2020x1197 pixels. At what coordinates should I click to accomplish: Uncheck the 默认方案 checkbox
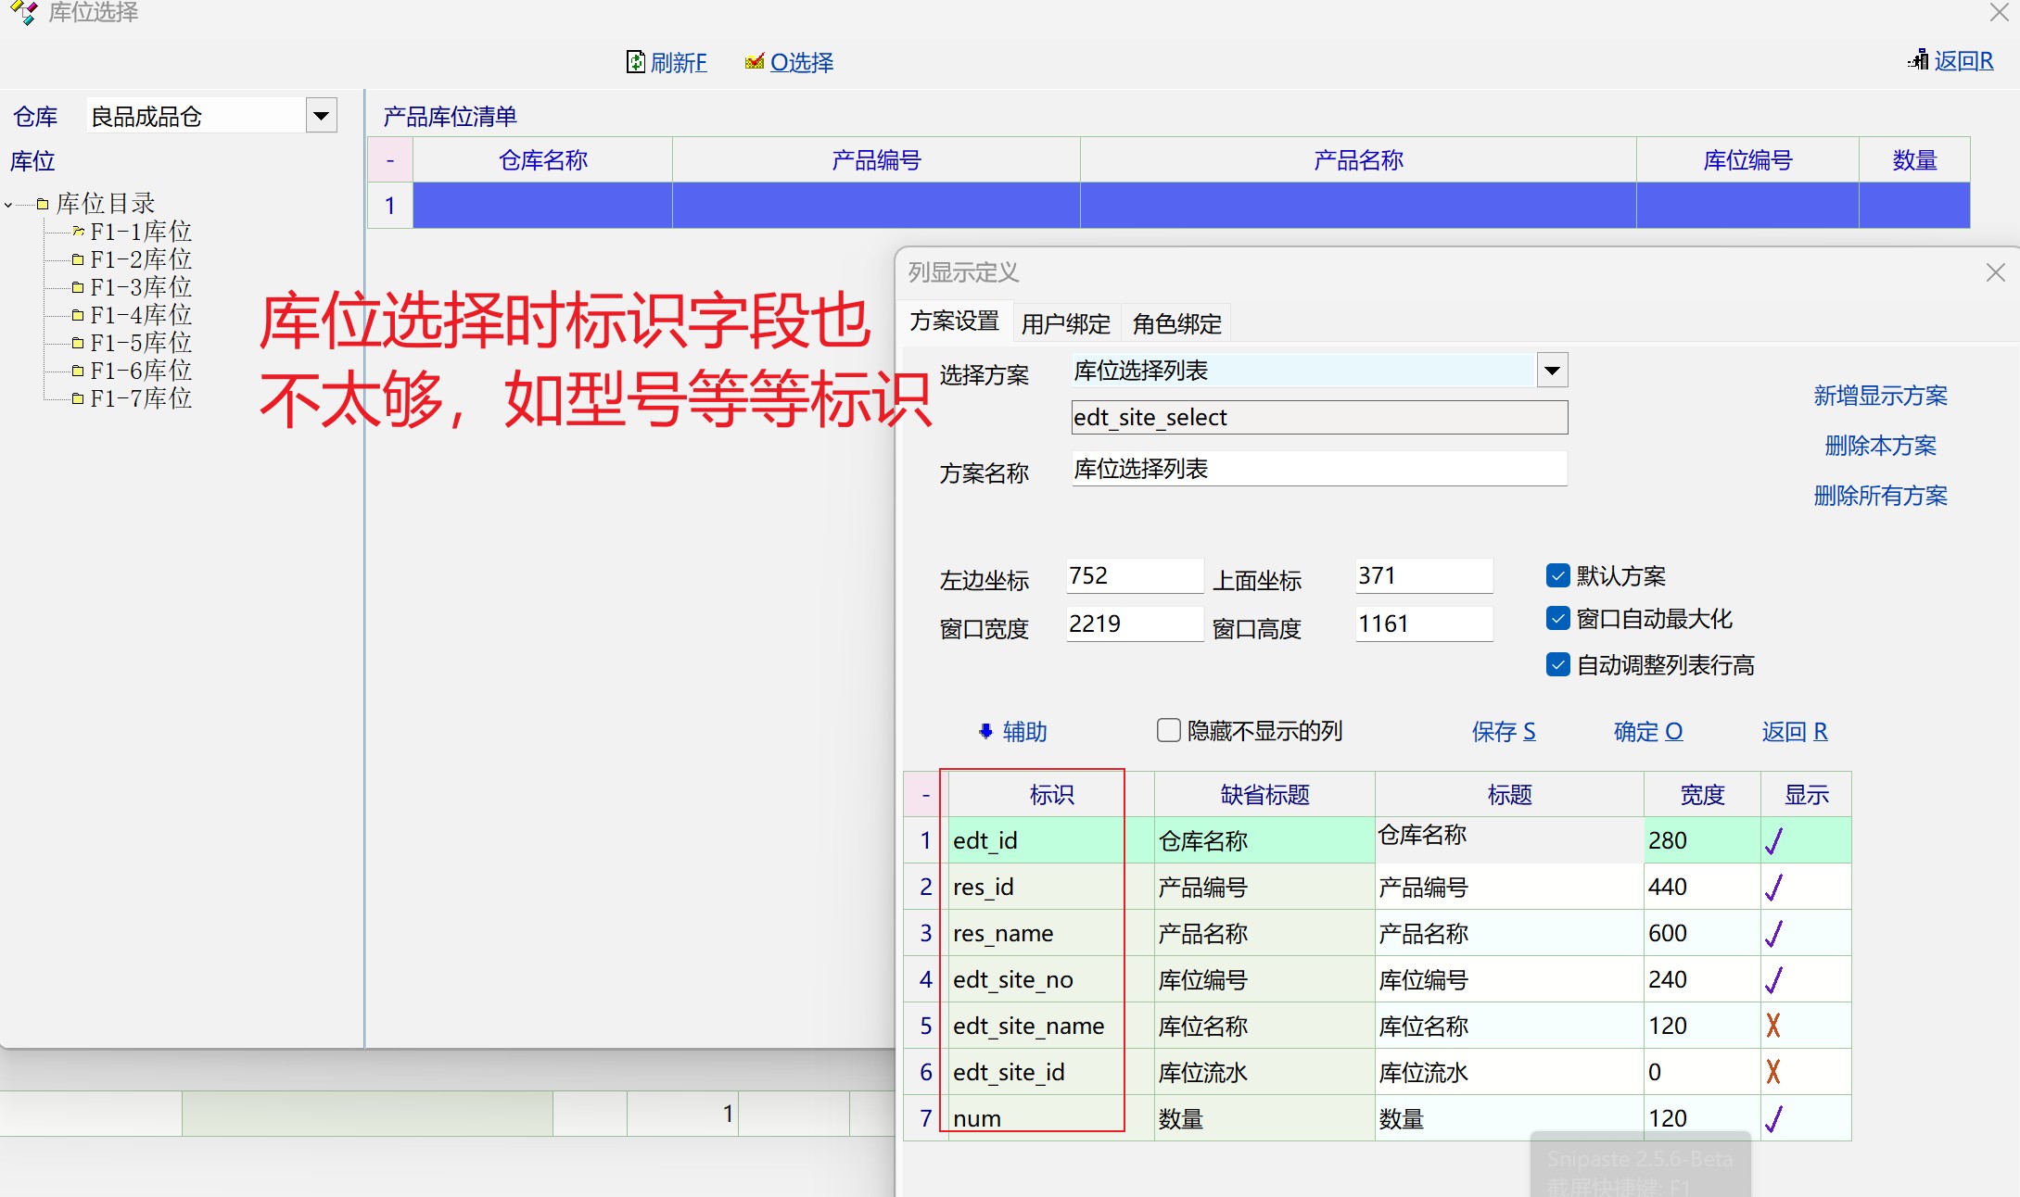coord(1557,575)
